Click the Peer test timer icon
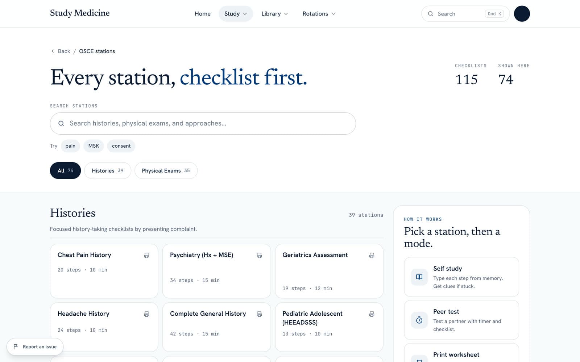 tap(419, 320)
